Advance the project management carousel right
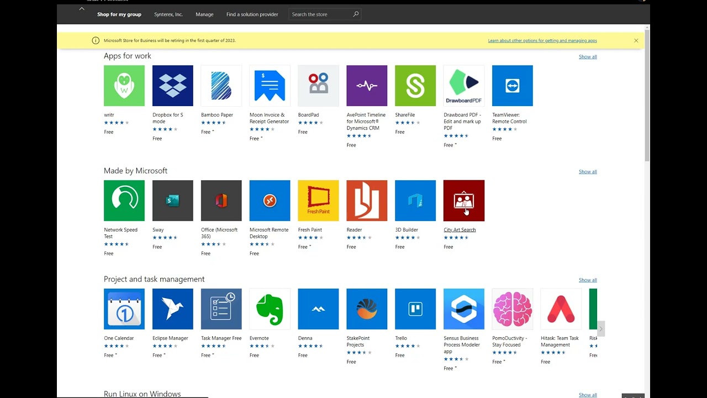The height and width of the screenshot is (398, 707). pyautogui.click(x=601, y=329)
